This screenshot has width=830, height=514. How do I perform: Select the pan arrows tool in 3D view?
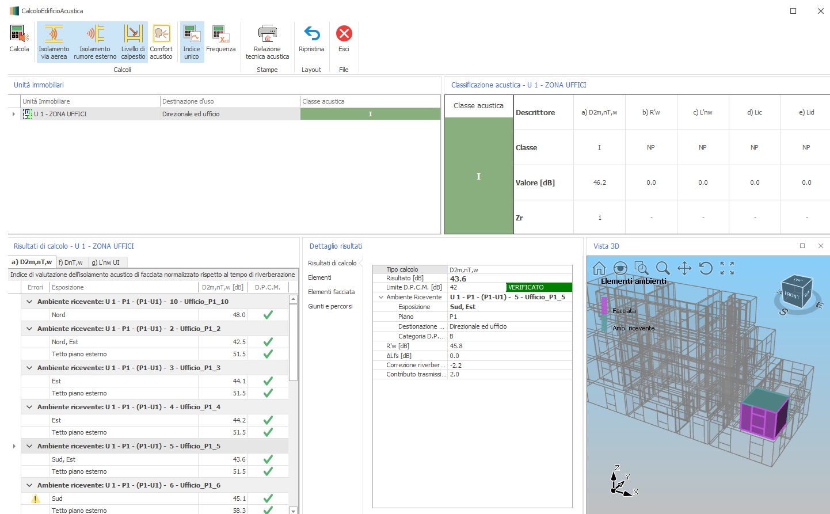(684, 268)
